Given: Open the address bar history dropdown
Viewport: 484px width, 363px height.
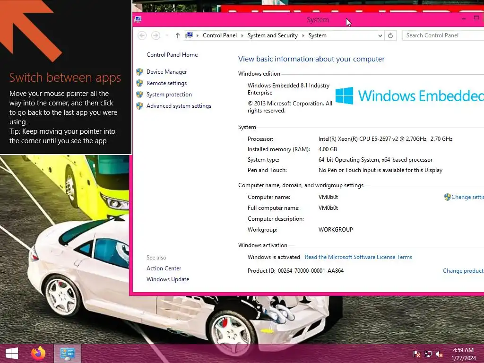Looking at the screenshot, I should (380, 35).
